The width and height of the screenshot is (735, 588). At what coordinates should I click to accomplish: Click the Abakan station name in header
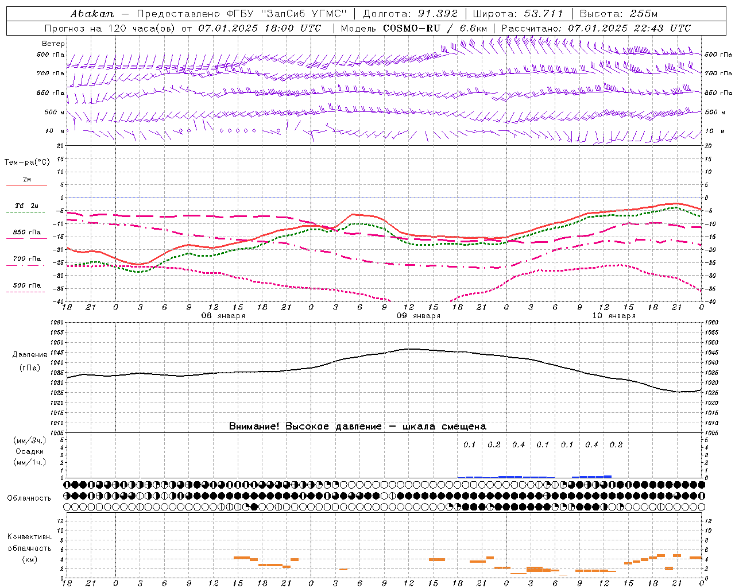92,14
